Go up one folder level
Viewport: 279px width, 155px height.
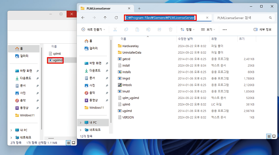point(105,18)
